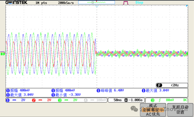Select the channel 3 green indicator
The height and width of the screenshot is (117, 194).
[x=60, y=100]
